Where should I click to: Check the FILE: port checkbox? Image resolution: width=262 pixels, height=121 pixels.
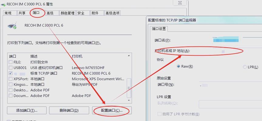(11, 62)
